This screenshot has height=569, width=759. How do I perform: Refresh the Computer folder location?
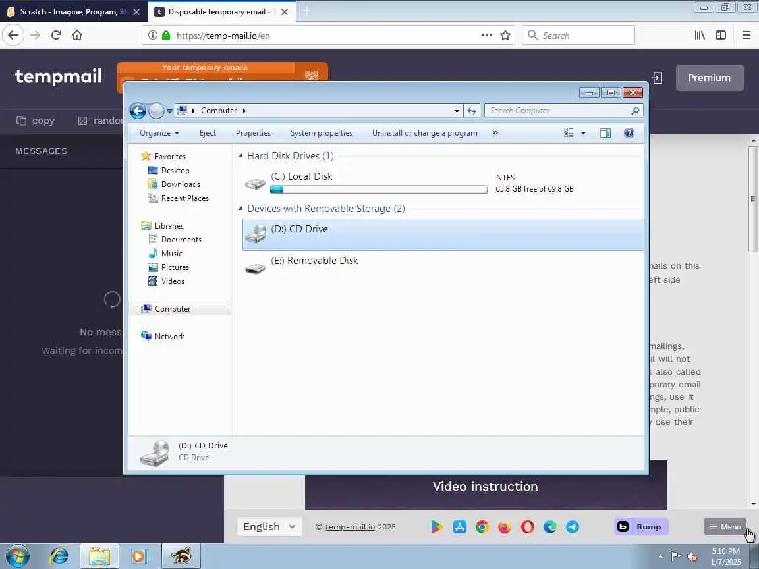[x=472, y=111]
